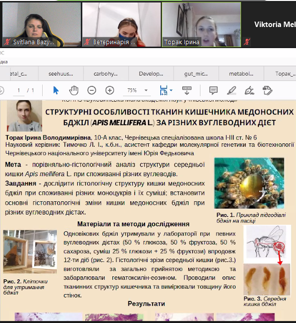This screenshot has height=323, width=296.
Task: Activate the hand pan tool
Action: click(x=74, y=90)
